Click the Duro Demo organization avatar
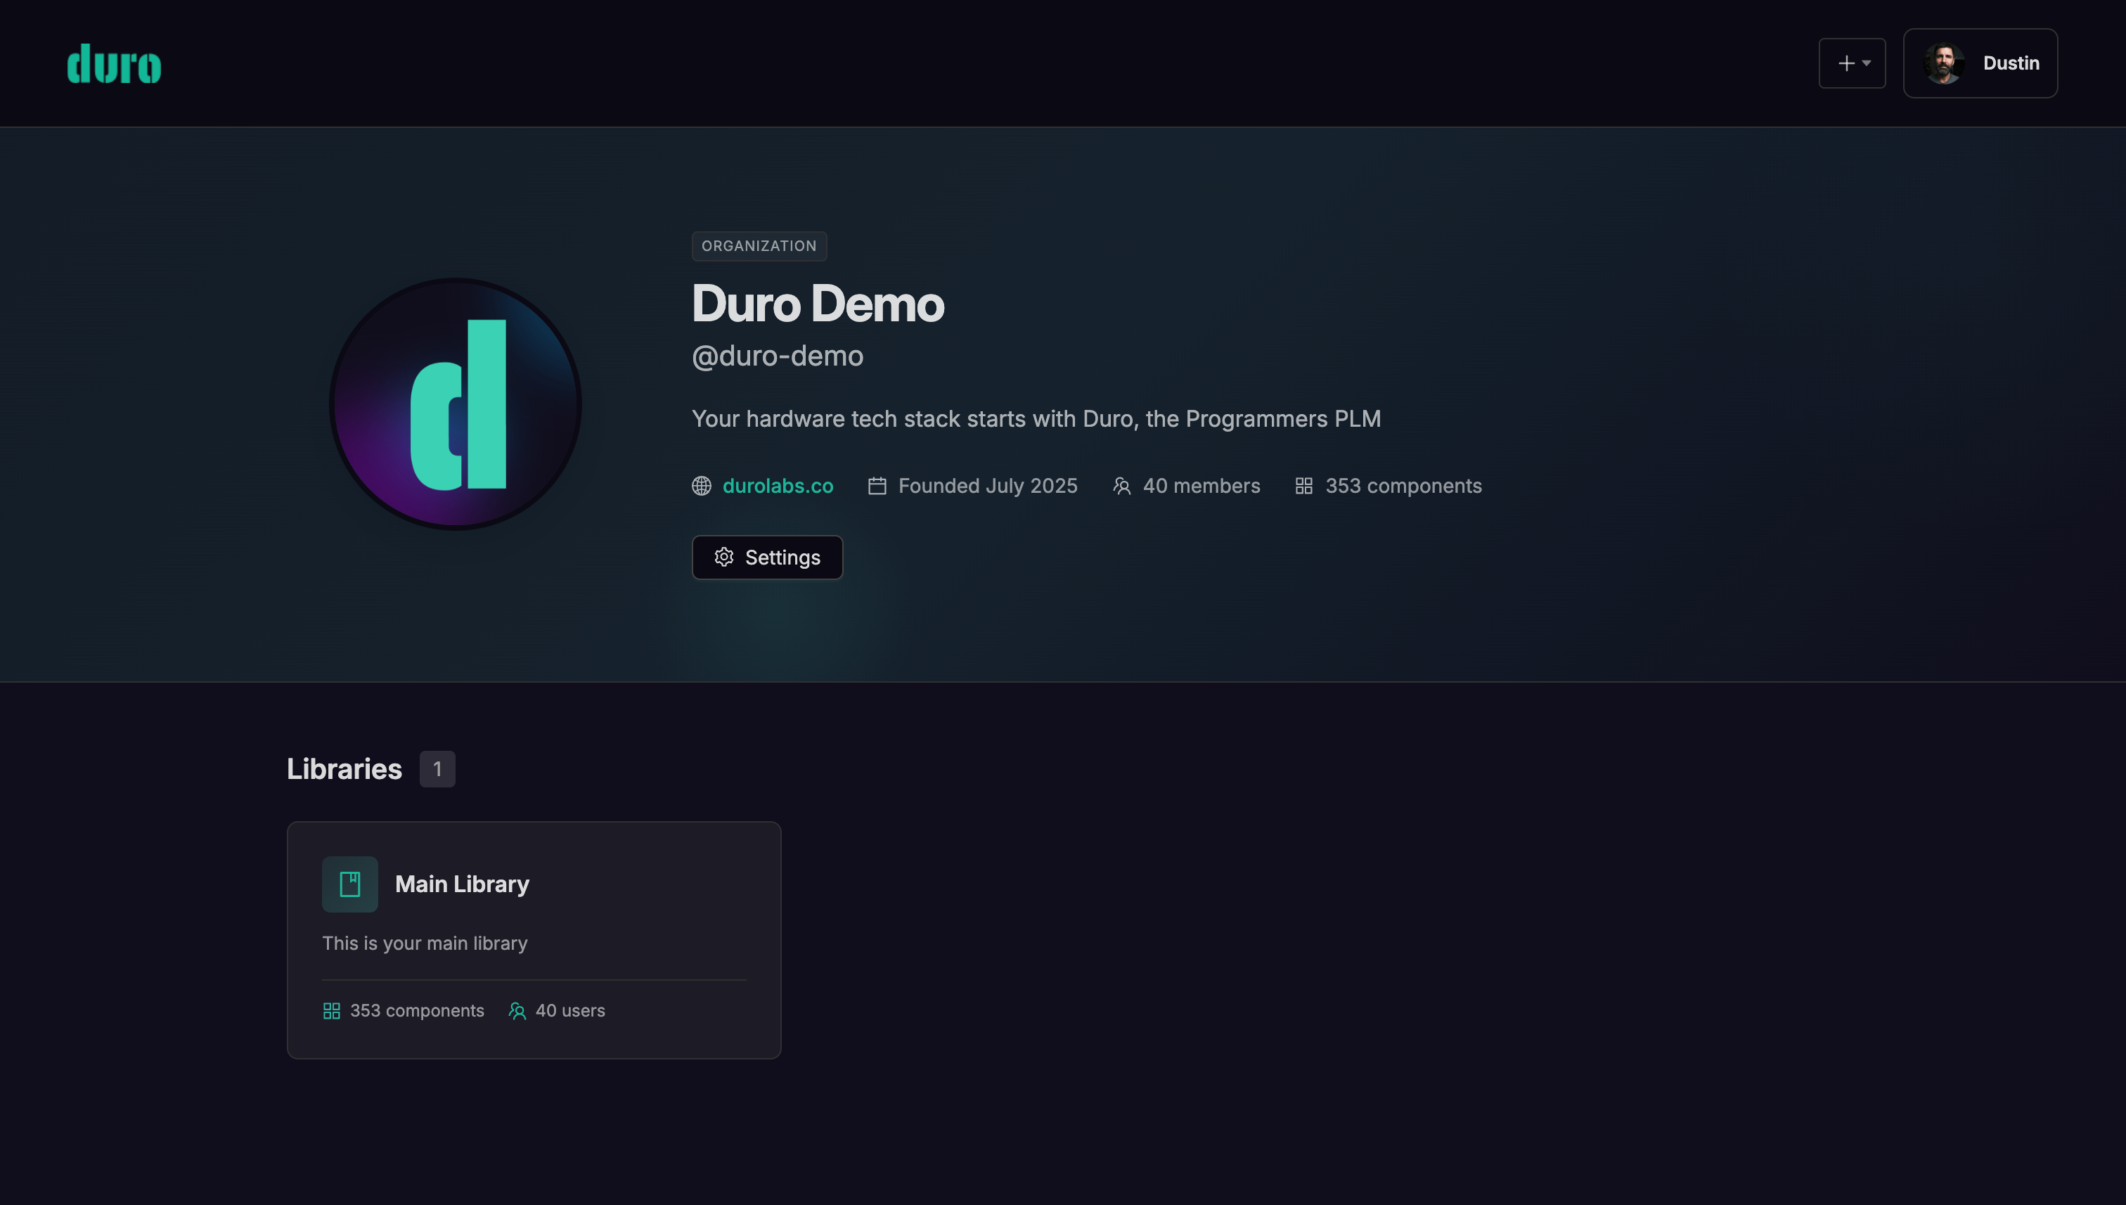The width and height of the screenshot is (2126, 1205). click(455, 404)
